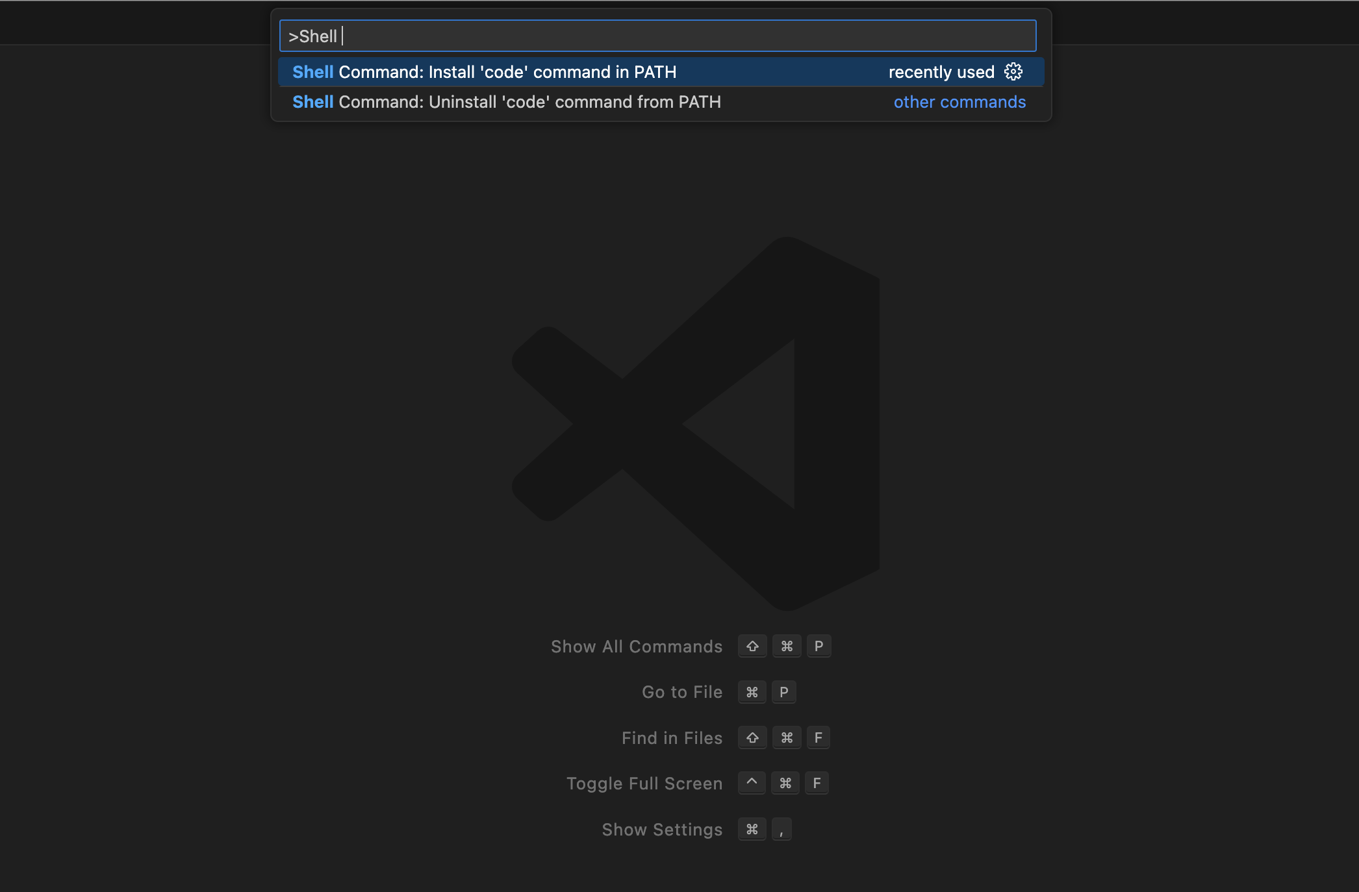Click P keycap beside Show All Commands
This screenshot has height=892, width=1359.
819,647
